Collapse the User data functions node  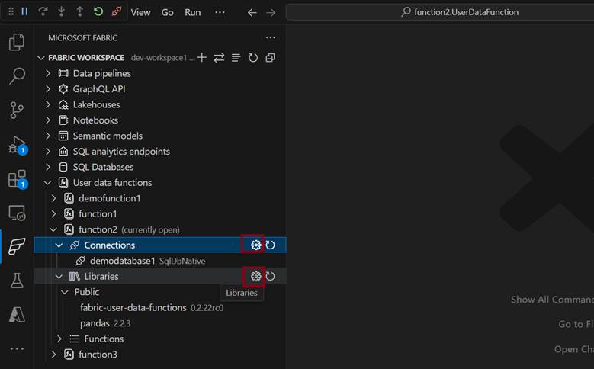[x=48, y=183]
